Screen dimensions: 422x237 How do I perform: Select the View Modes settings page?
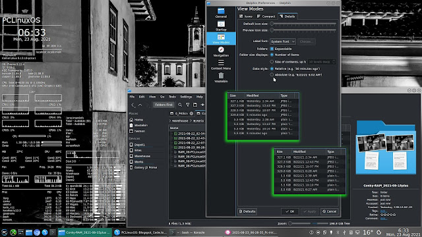[221, 39]
